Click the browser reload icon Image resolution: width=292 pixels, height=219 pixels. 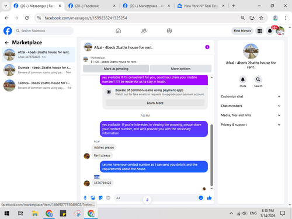[27, 18]
